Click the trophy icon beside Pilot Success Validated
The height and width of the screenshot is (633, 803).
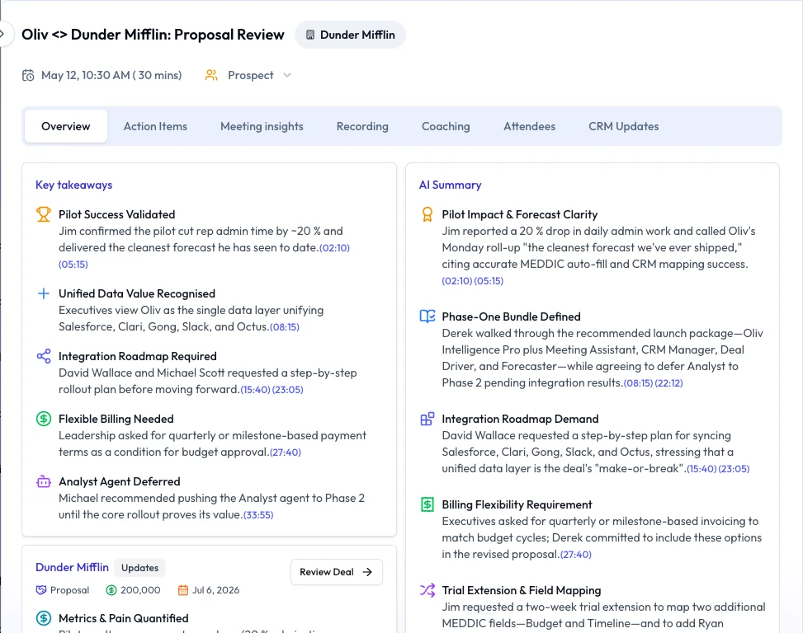[x=44, y=214]
